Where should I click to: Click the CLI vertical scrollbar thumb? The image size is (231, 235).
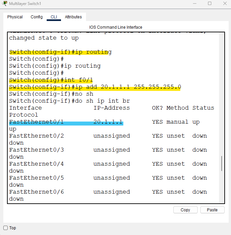[222, 163]
